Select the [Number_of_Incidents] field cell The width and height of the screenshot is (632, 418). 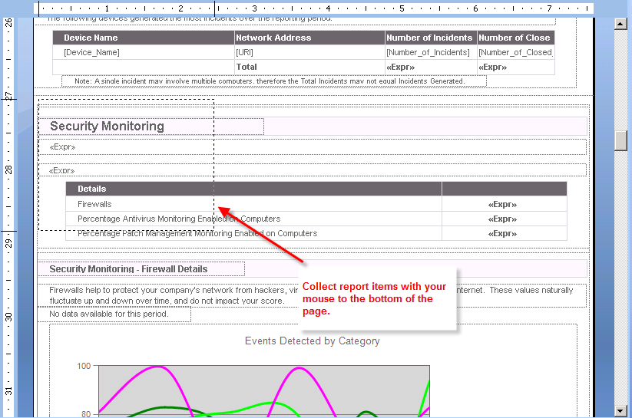(x=430, y=52)
